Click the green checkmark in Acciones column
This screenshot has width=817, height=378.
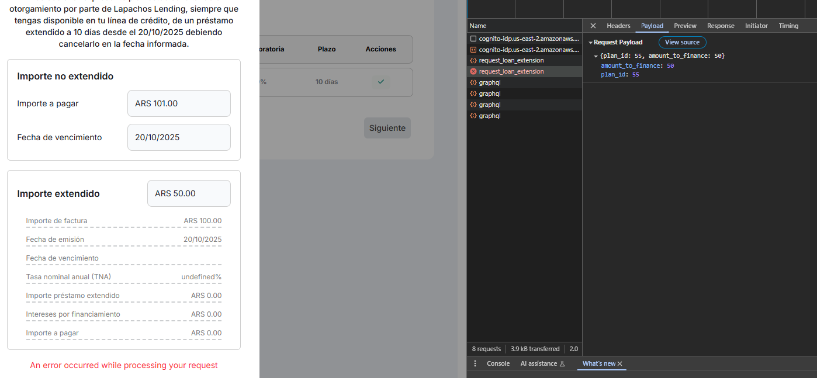point(380,82)
